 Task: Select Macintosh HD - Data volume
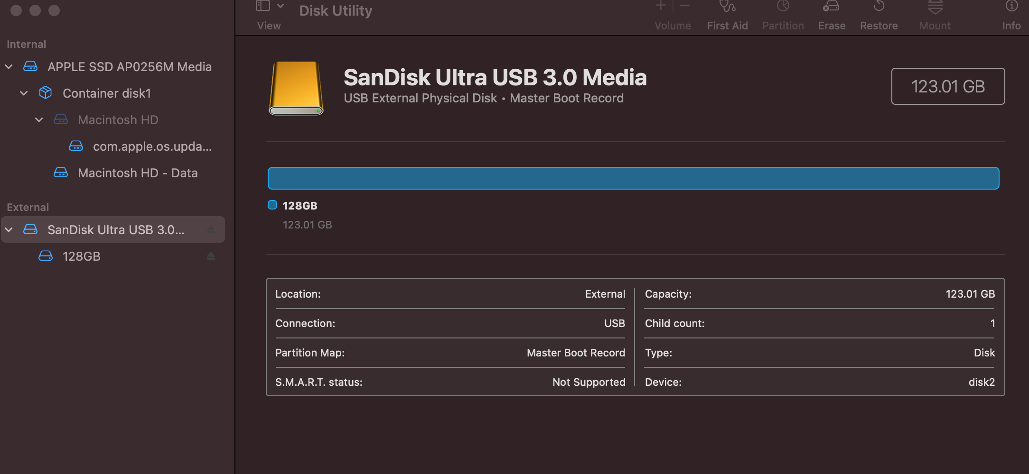point(138,173)
